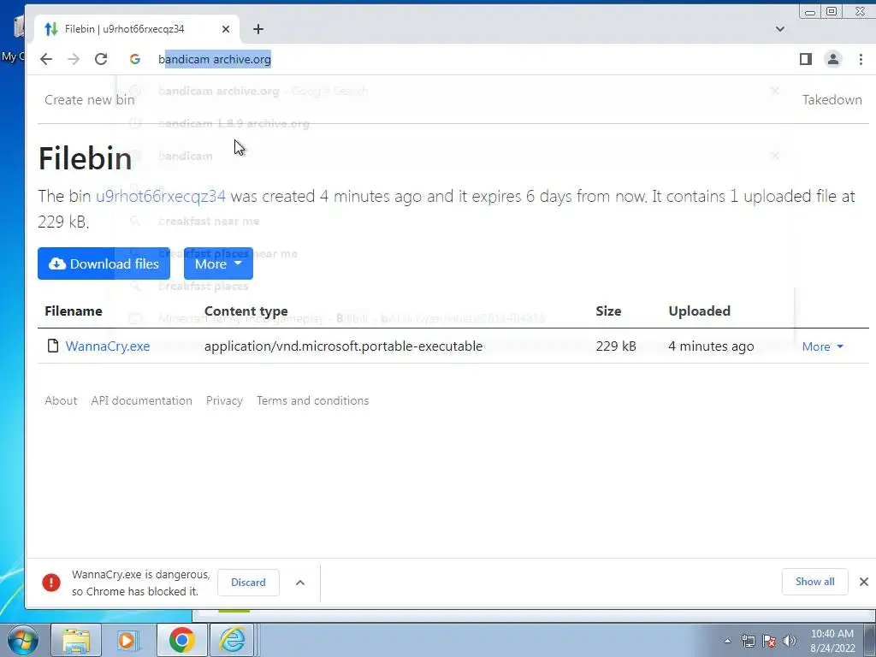The image size is (876, 657).
Task: Click the browser forward arrow
Action: tap(74, 59)
